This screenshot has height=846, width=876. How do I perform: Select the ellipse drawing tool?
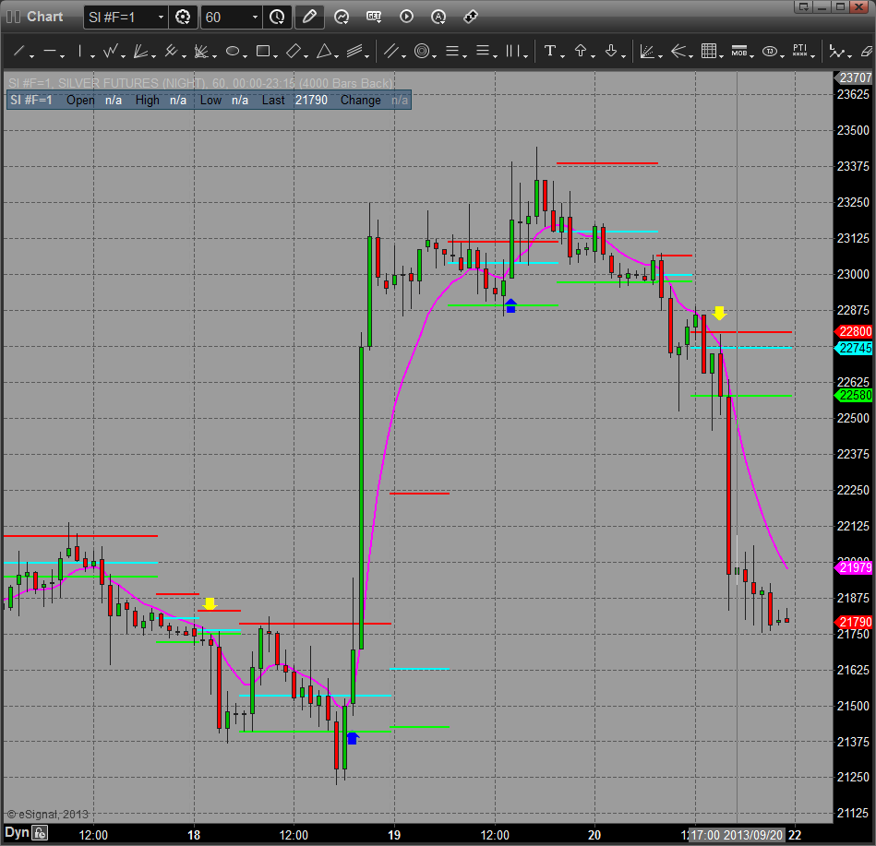point(233,52)
